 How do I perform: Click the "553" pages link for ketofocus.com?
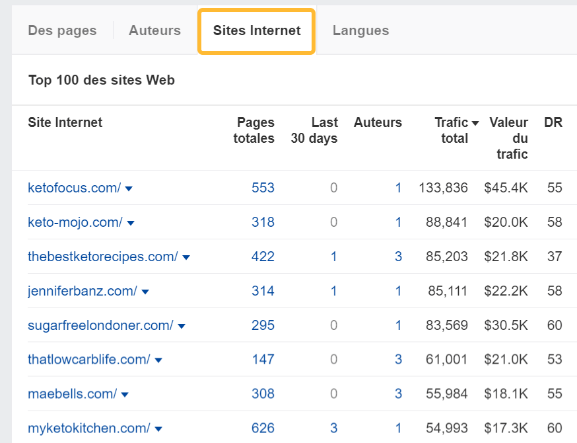tap(263, 188)
